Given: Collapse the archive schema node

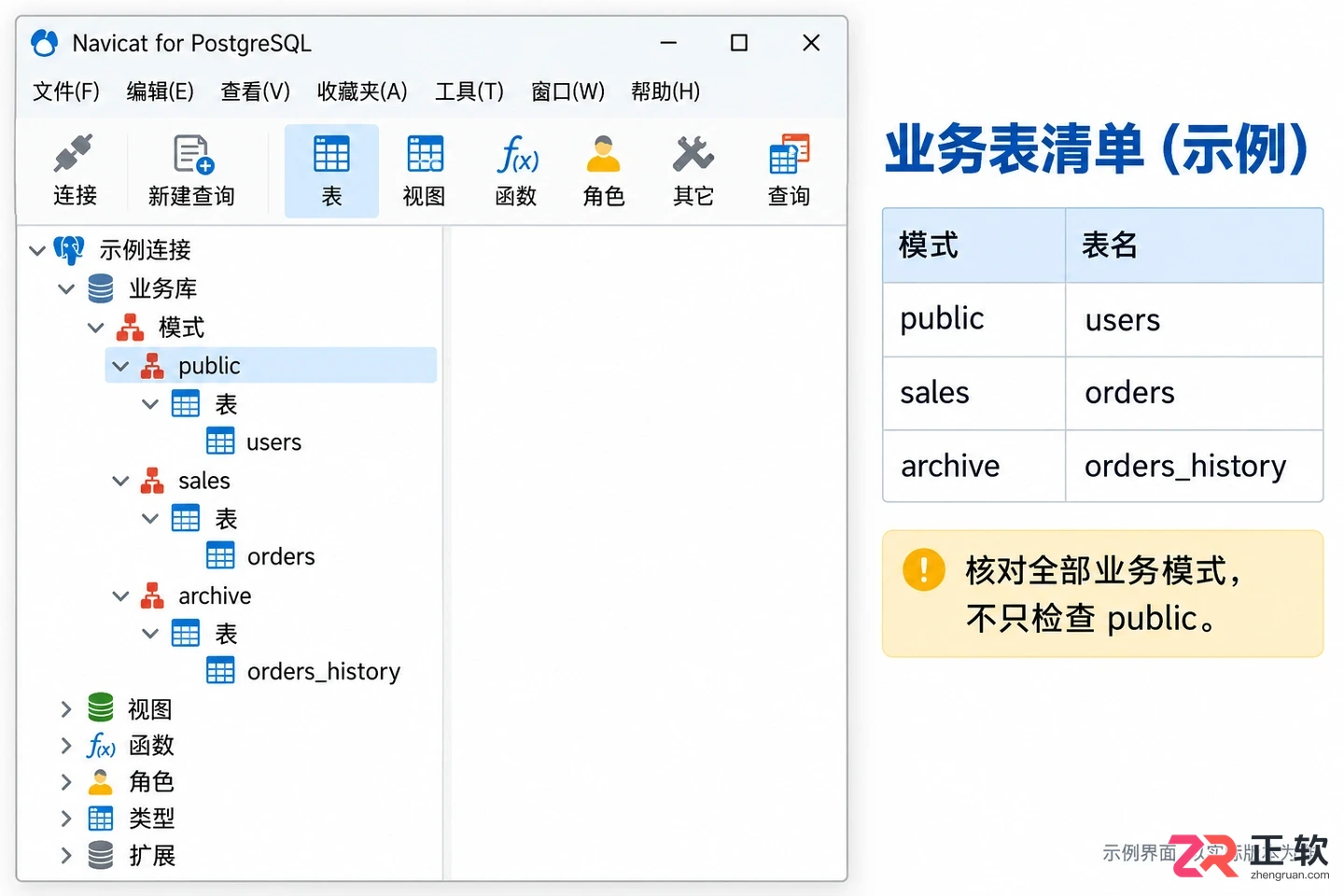Looking at the screenshot, I should pyautogui.click(x=120, y=595).
